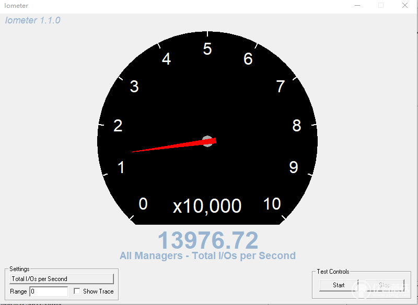Click the Start test button
The width and height of the screenshot is (418, 305).
[339, 285]
